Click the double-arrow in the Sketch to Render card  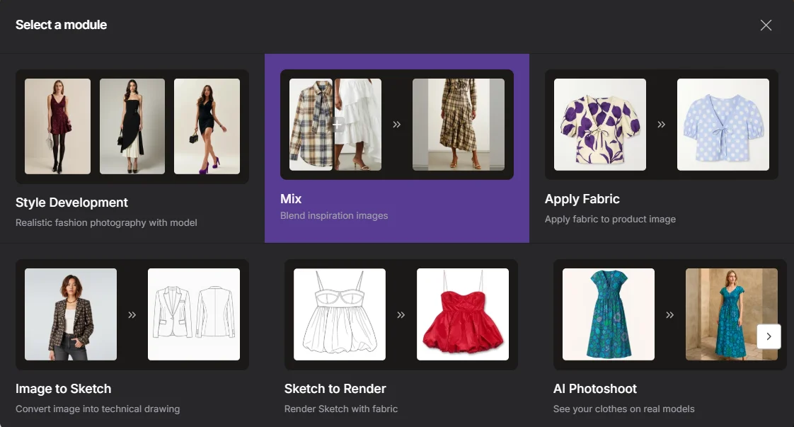(401, 314)
